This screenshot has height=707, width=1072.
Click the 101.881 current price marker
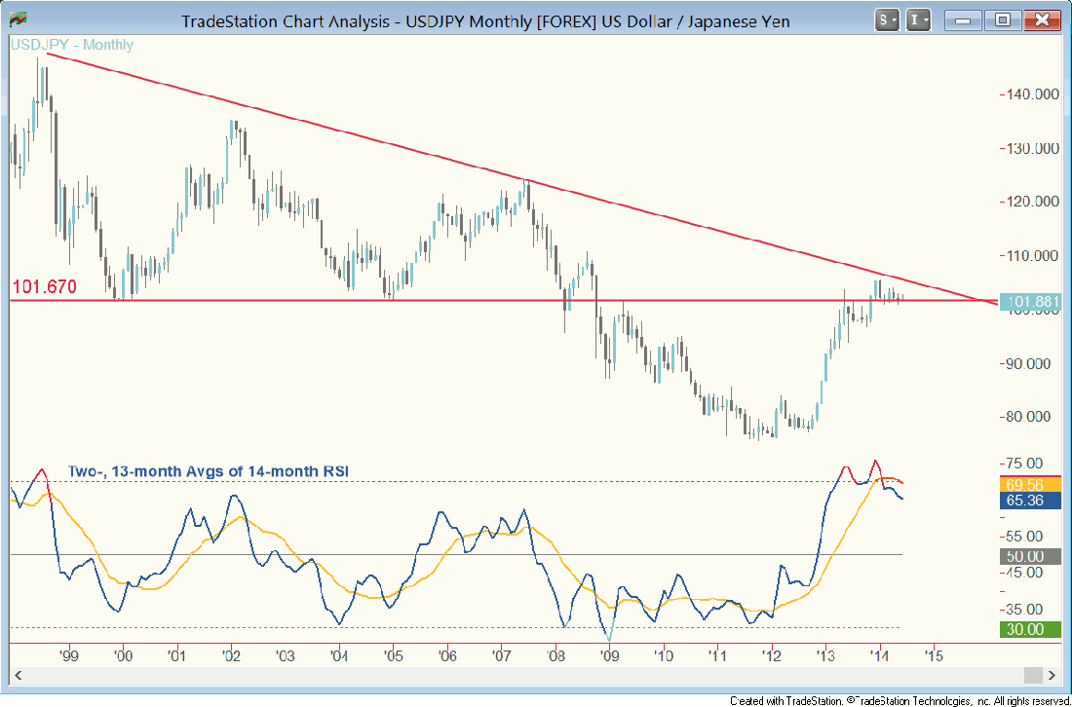1030,302
